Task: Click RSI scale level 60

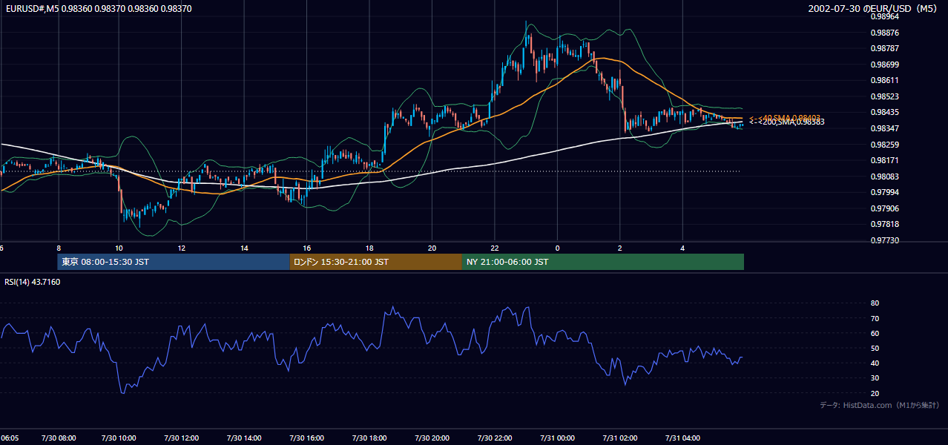Action: pyautogui.click(x=875, y=333)
